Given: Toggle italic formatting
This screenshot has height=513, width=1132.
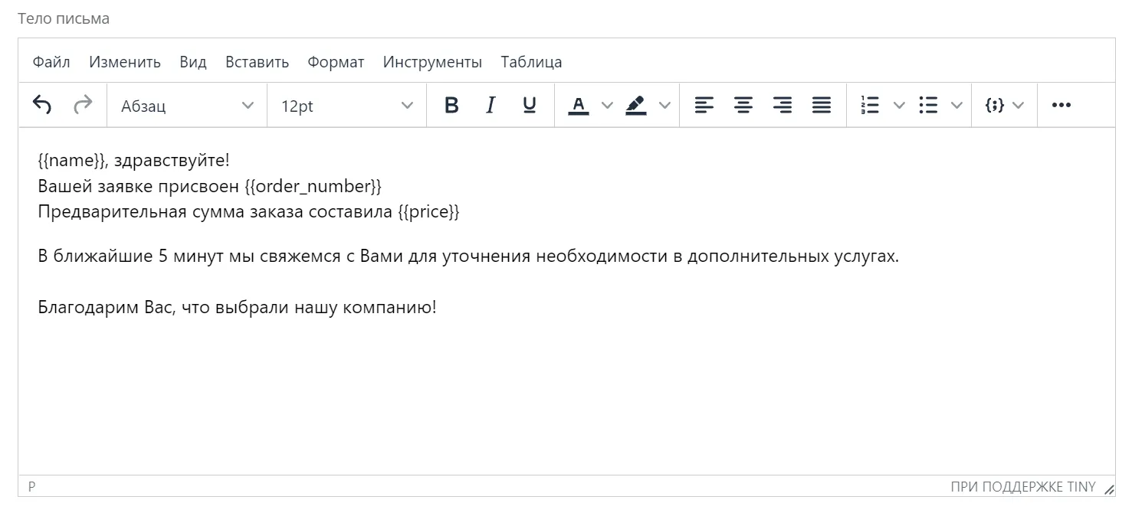Looking at the screenshot, I should pos(491,106).
